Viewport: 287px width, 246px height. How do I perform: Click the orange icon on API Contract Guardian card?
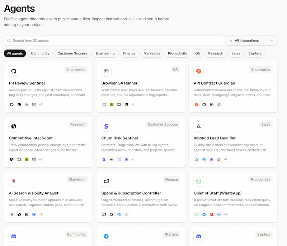[199, 71]
